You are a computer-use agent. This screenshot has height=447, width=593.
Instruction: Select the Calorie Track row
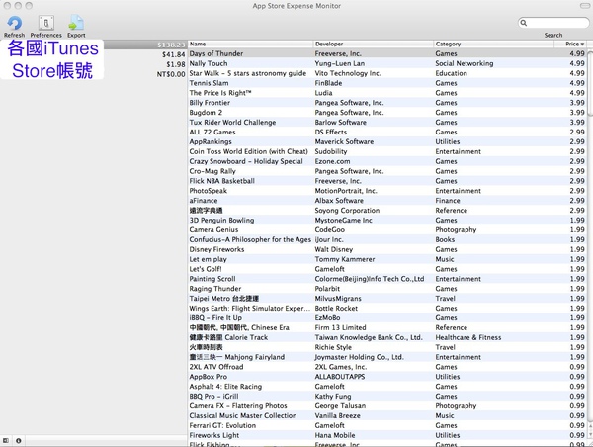386,337
